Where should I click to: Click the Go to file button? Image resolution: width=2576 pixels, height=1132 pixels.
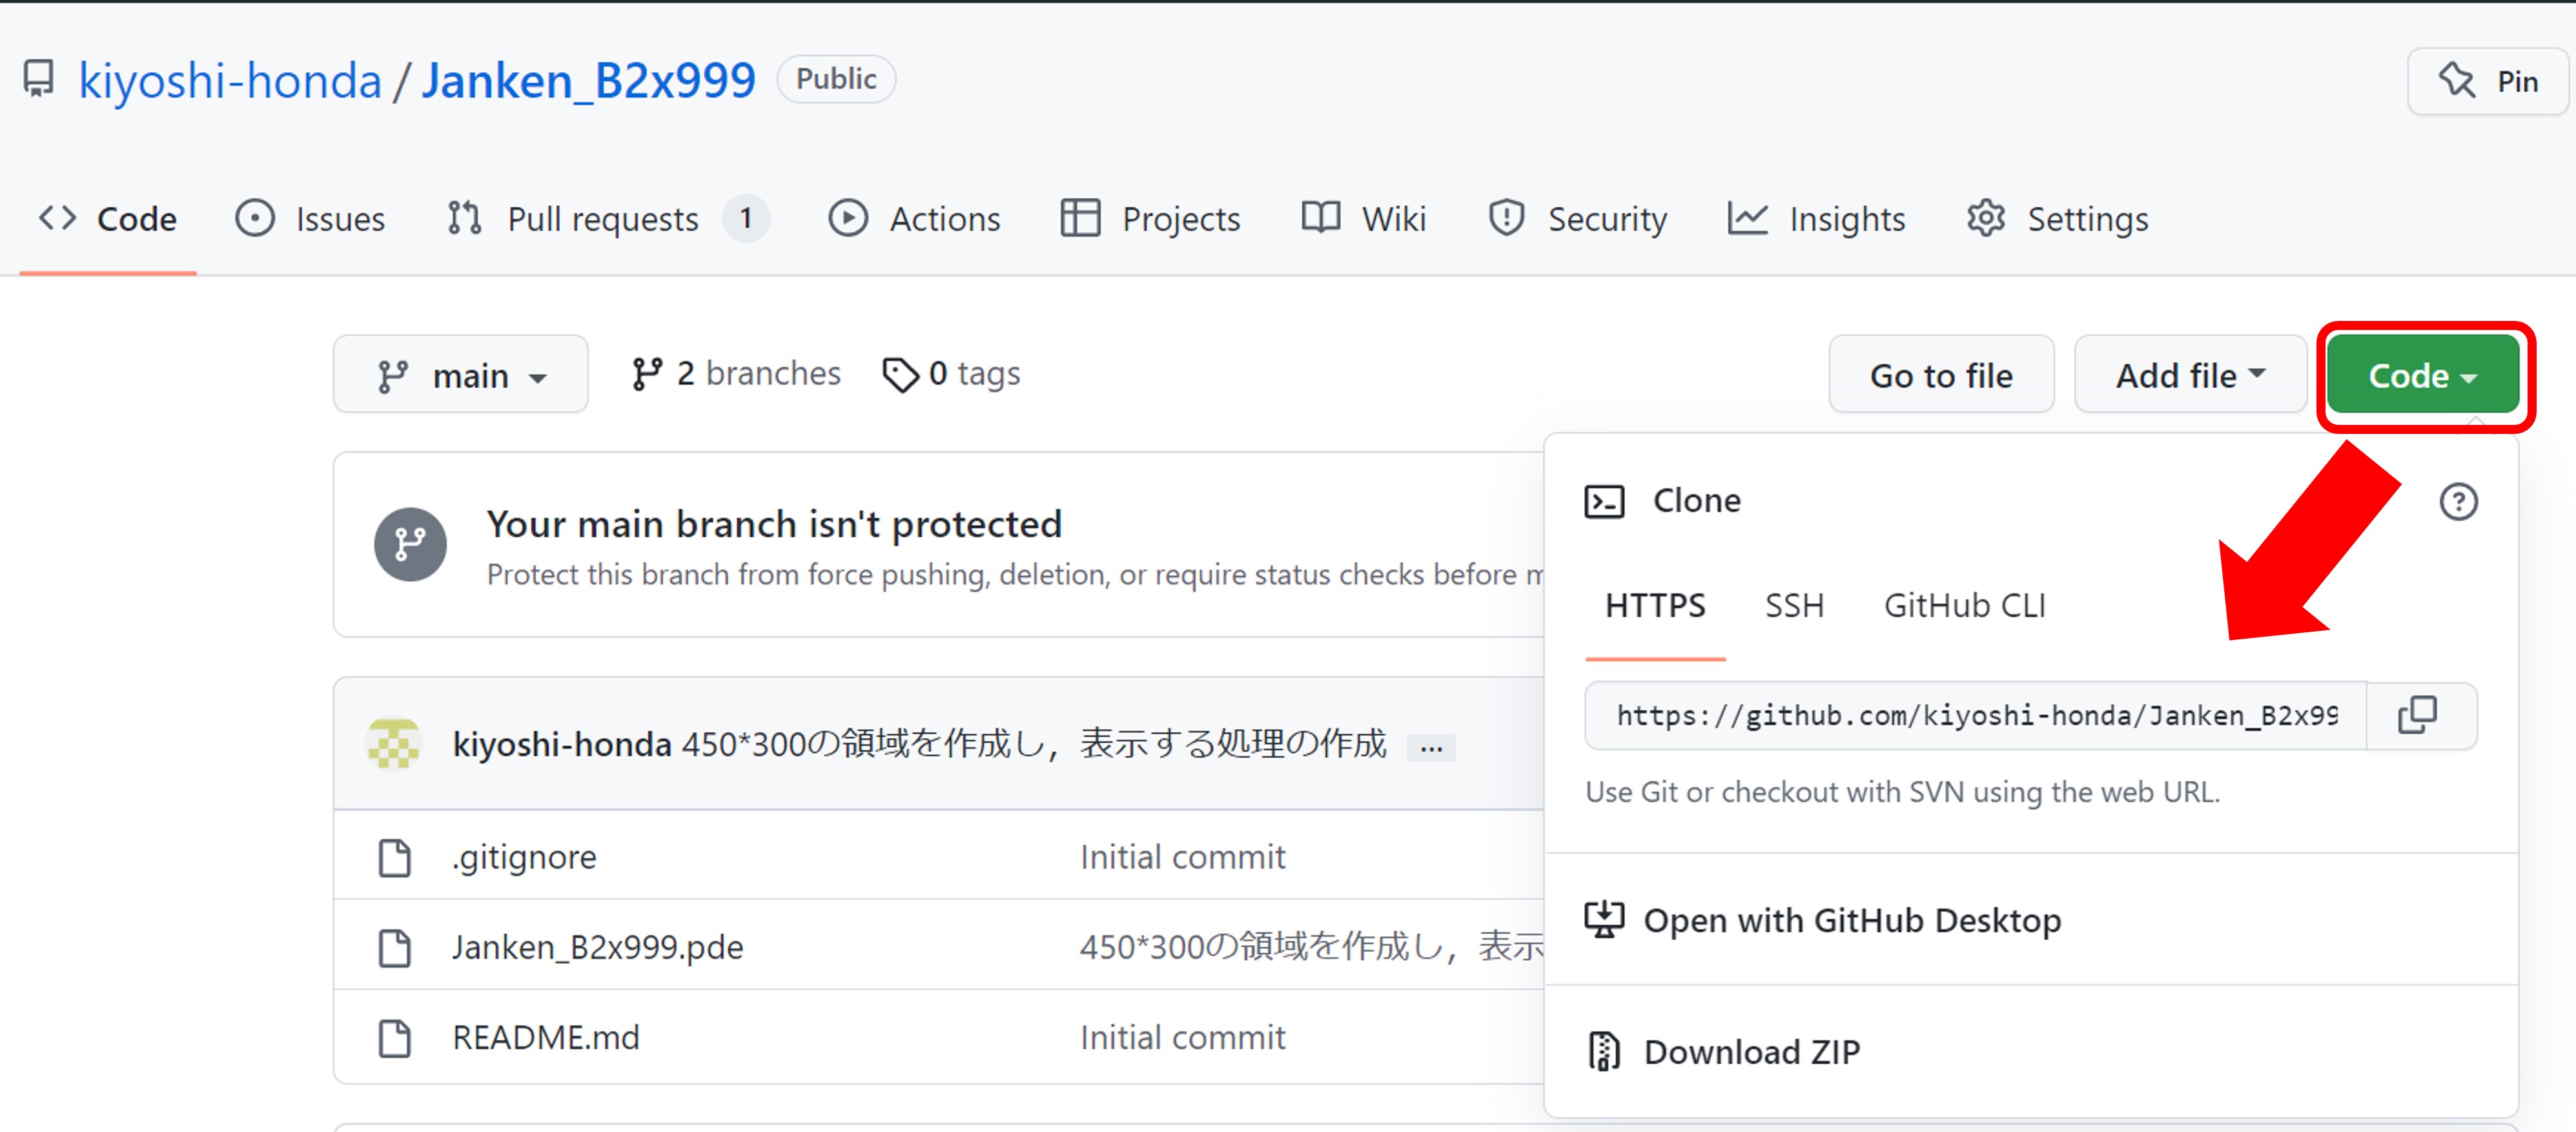point(1940,376)
